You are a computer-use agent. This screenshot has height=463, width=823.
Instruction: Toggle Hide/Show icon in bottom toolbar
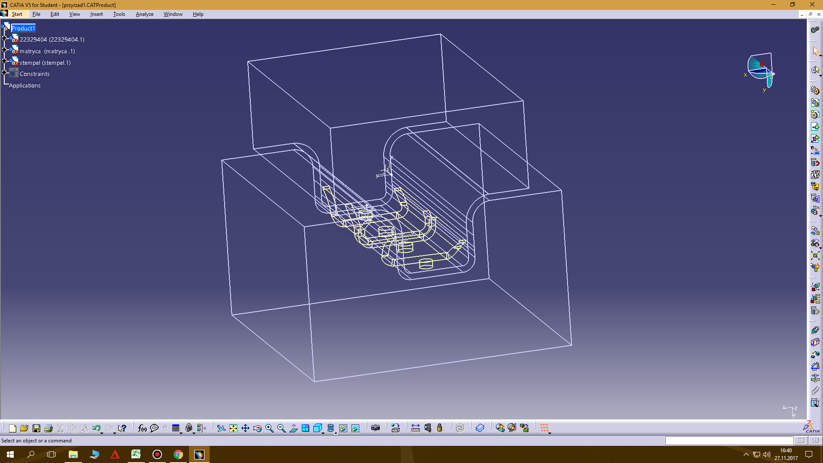click(x=343, y=428)
